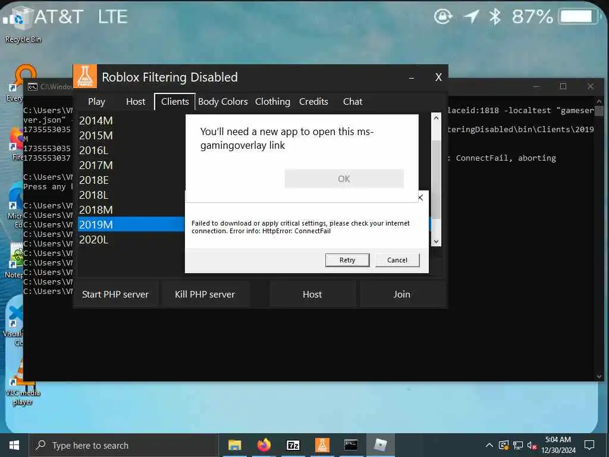
Task: Switch to the Host tab
Action: point(136,101)
